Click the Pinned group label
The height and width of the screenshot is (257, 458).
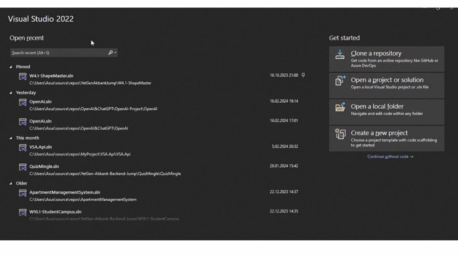[x=23, y=67]
